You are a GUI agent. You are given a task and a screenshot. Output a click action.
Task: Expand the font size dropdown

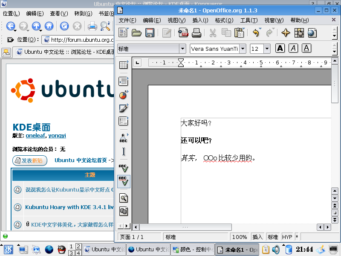point(267,49)
